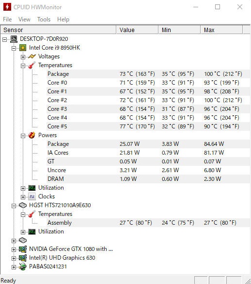Expand the Clocks node
This screenshot has width=251, height=284.
pyautogui.click(x=23, y=197)
